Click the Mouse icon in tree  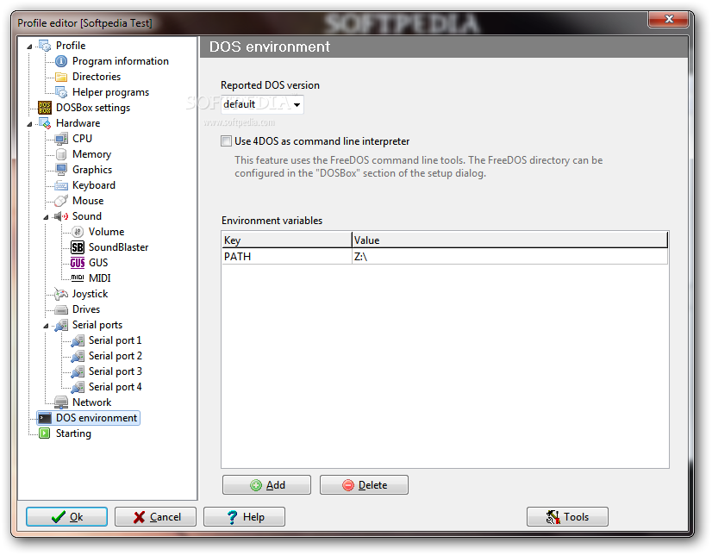(61, 201)
